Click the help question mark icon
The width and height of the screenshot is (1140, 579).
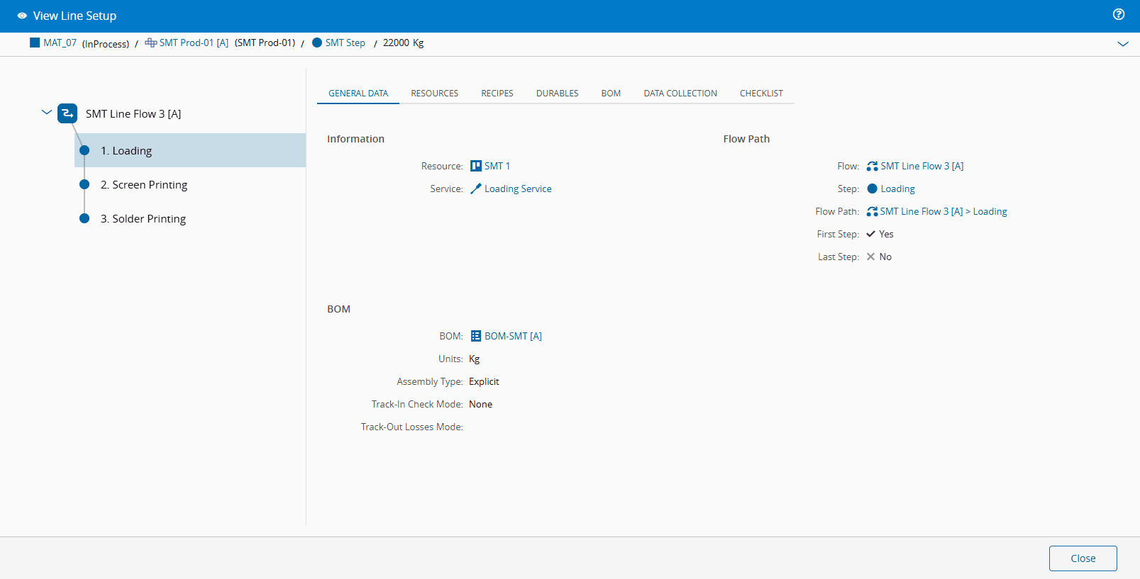pos(1119,14)
